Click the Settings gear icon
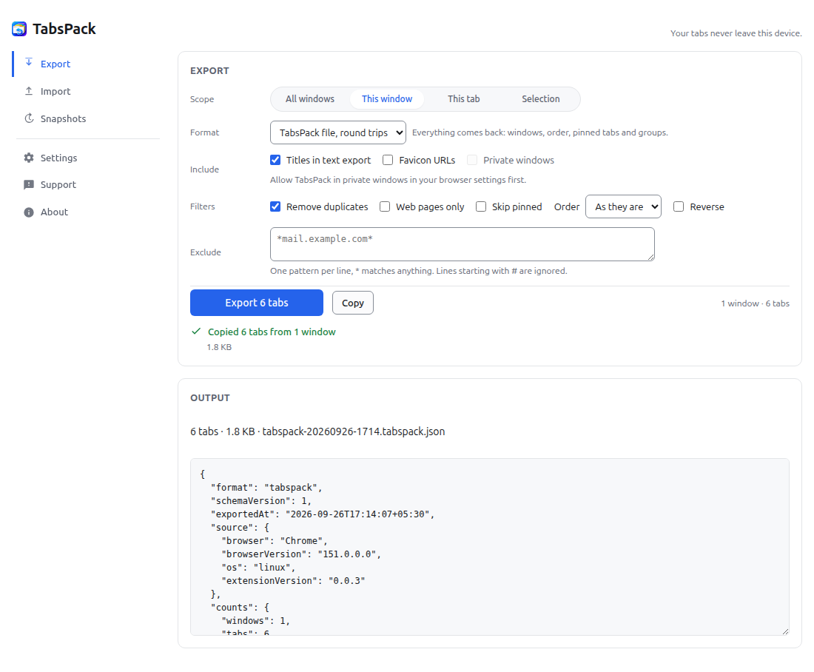This screenshot has height=672, width=814. click(29, 158)
